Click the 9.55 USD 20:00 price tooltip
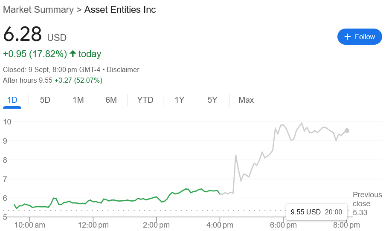Image resolution: width=386 pixels, height=231 pixels. 316,212
